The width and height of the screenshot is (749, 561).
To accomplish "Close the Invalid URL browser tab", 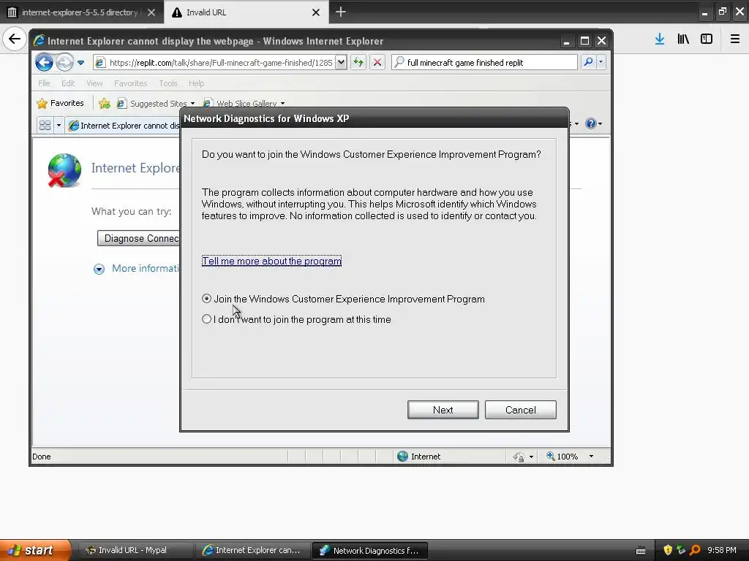I will (316, 12).
